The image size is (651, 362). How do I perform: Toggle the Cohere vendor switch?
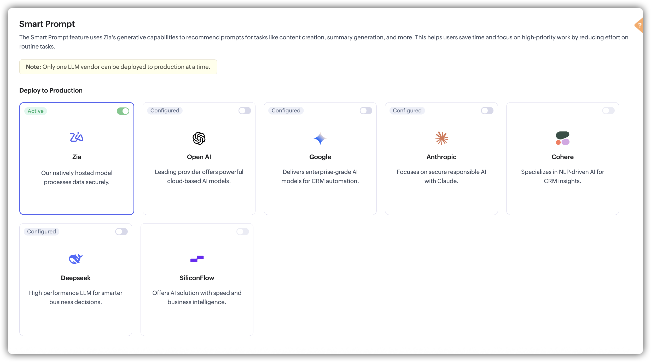608,111
